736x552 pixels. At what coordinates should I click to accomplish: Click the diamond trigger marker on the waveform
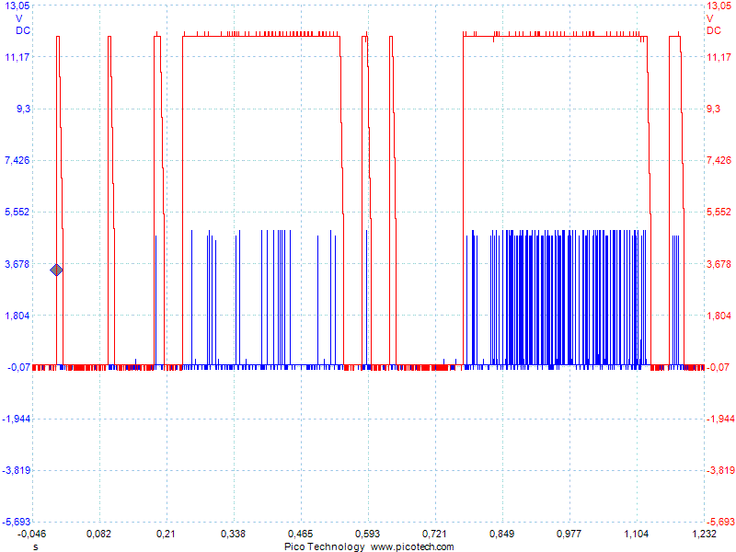click(x=56, y=270)
